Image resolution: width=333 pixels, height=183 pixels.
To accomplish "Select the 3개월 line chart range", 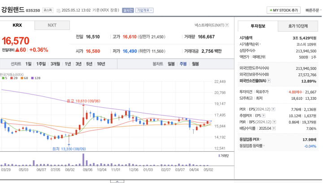I will point(55,64).
